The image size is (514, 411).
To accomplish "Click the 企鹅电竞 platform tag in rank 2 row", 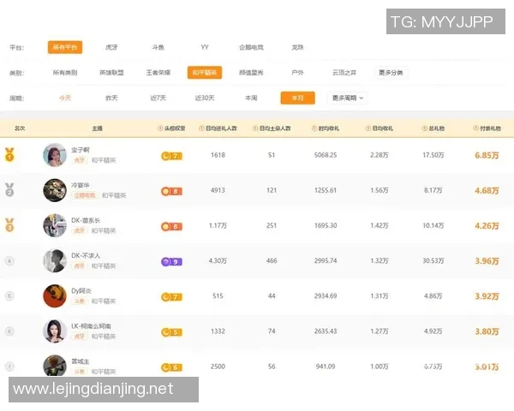I will tap(85, 195).
